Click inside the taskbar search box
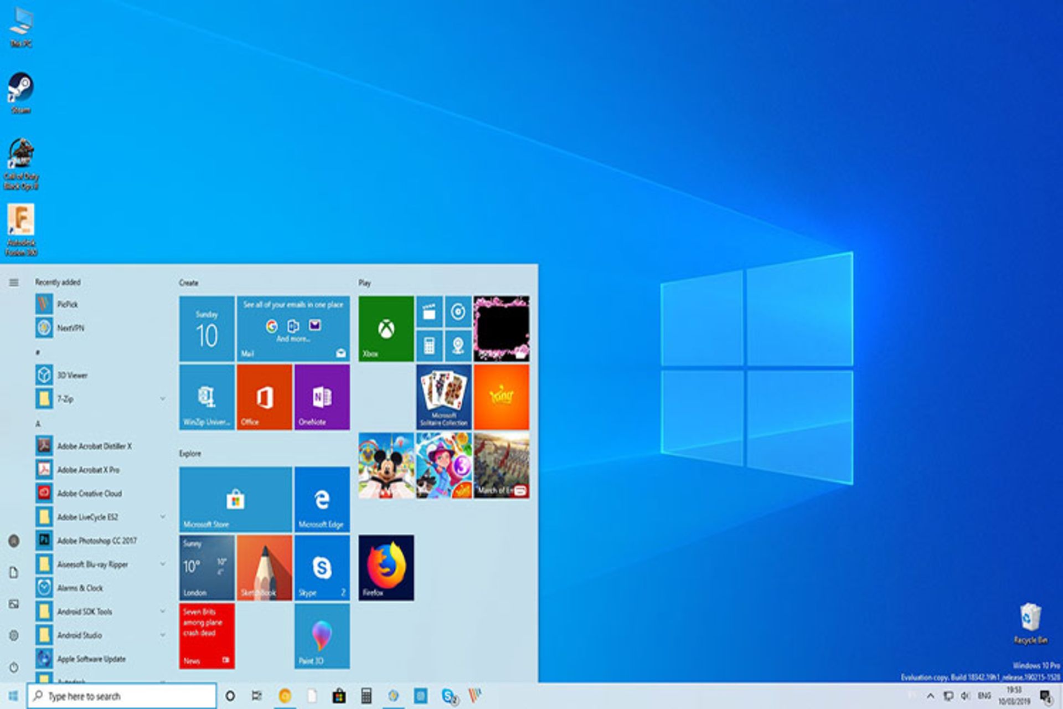1063x709 pixels. point(122,696)
